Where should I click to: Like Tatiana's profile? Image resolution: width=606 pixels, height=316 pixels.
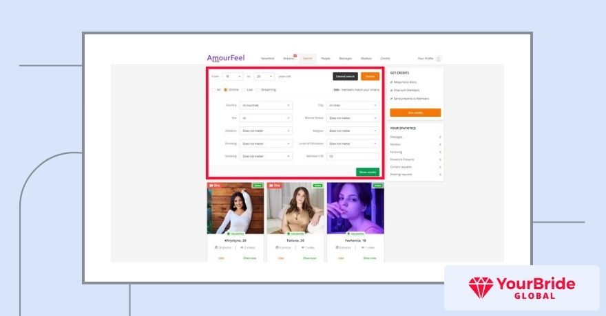[282, 258]
